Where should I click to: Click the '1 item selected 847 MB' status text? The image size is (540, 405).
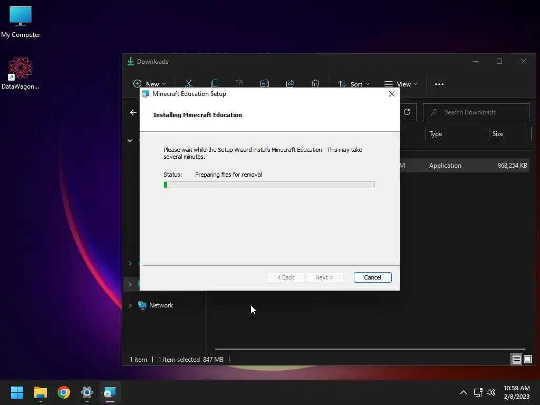(x=190, y=360)
